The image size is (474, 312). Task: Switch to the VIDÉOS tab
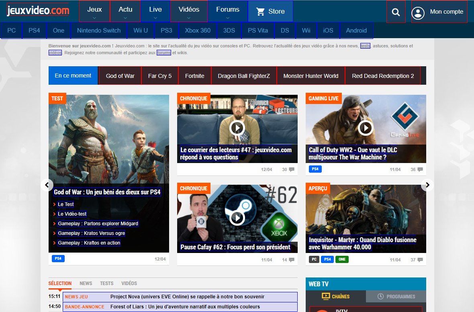129,283
